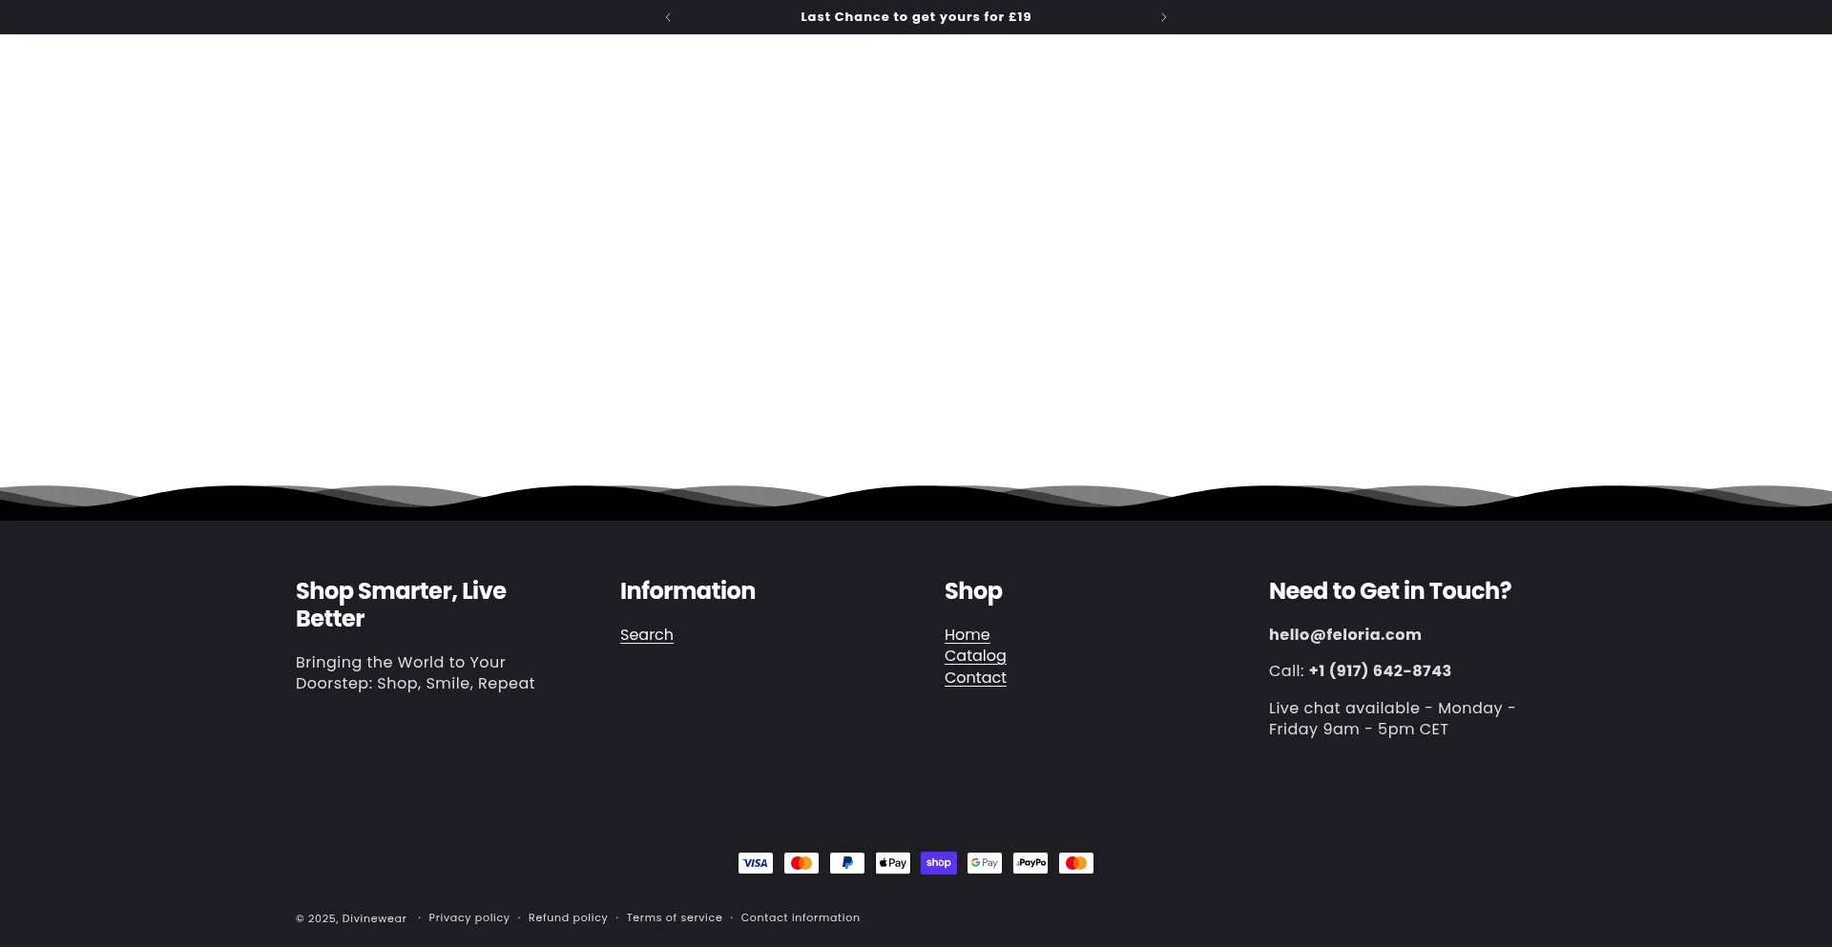Click the purple Shop Pay icon
The image size is (1832, 947).
pyautogui.click(x=938, y=863)
